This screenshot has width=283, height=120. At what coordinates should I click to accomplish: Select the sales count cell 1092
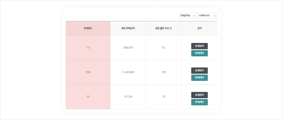(x=88, y=72)
